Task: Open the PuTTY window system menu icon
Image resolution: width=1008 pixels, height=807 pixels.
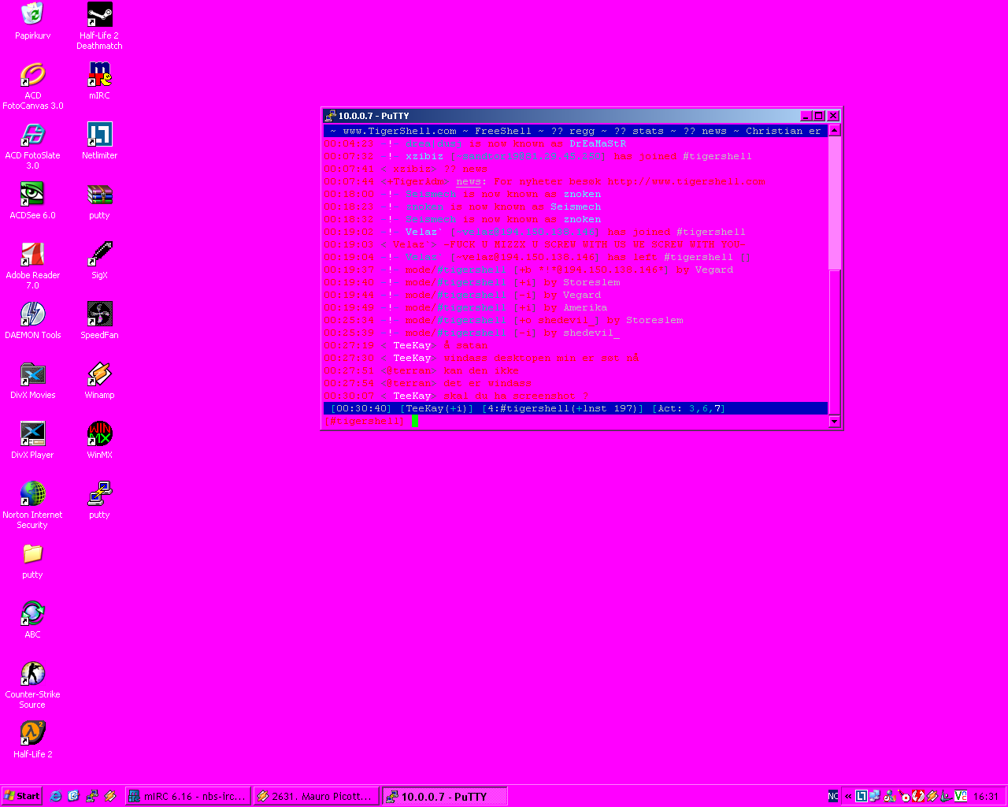Action: [x=331, y=116]
